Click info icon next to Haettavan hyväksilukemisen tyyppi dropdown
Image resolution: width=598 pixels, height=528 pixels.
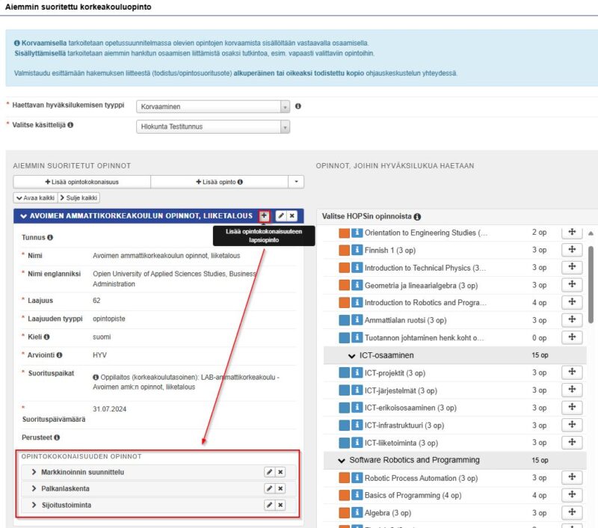[298, 106]
